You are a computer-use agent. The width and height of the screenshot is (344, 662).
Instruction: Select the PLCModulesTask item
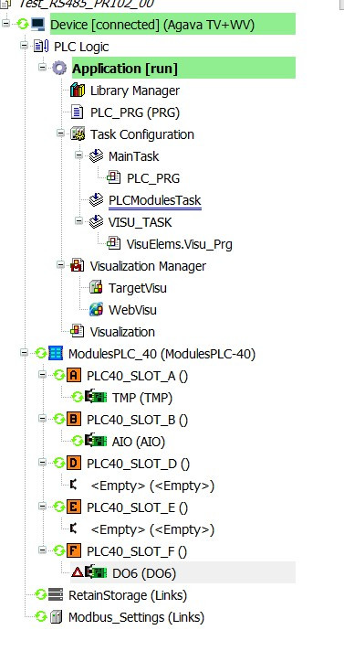(155, 200)
